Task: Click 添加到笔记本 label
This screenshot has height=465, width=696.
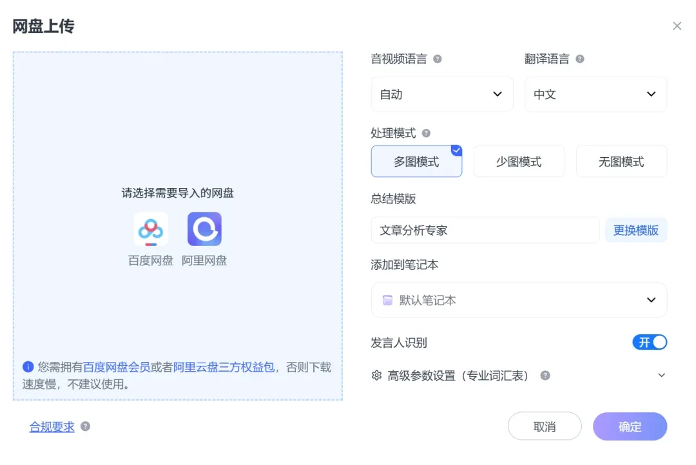Action: pyautogui.click(x=405, y=265)
